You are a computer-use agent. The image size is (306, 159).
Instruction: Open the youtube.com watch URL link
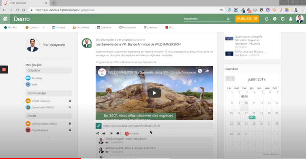[x=132, y=126]
